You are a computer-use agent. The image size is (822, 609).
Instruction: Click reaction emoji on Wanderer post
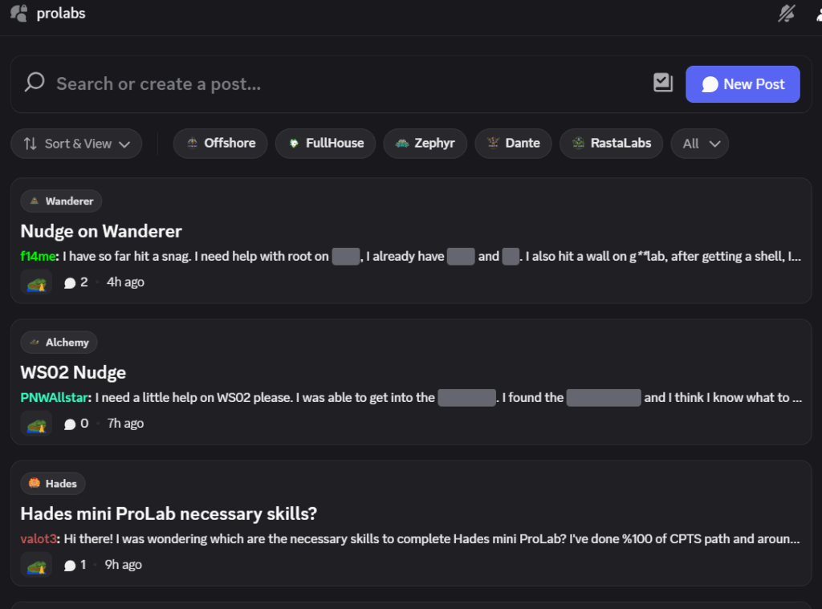point(36,282)
